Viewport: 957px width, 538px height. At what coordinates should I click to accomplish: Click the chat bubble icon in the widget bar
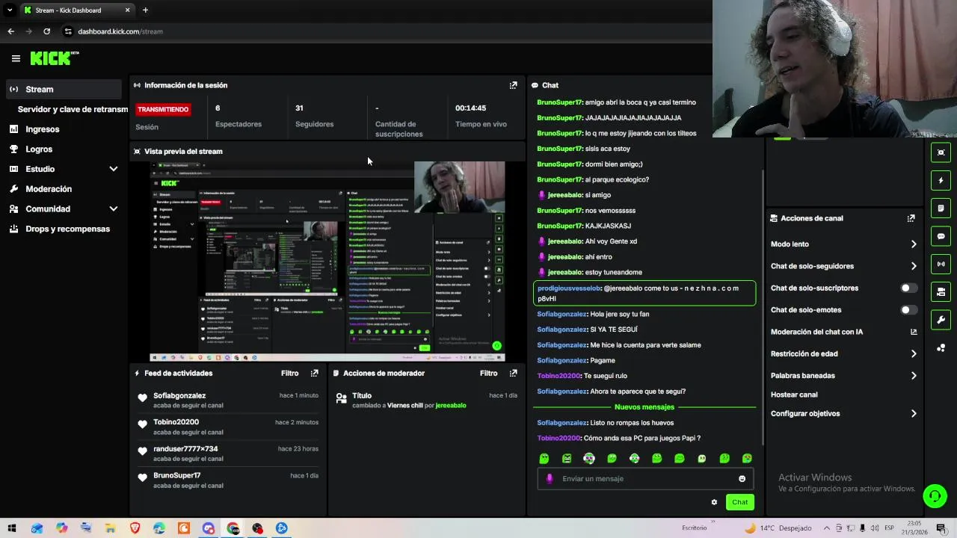click(941, 236)
